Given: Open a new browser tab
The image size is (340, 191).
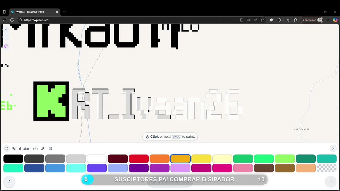Looking at the screenshot, I should (x=64, y=12).
